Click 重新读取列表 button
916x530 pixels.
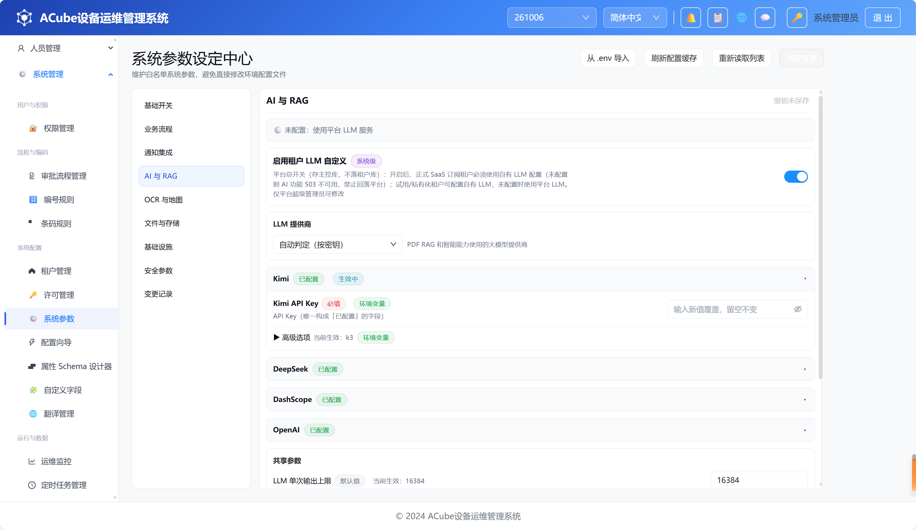[x=741, y=58]
